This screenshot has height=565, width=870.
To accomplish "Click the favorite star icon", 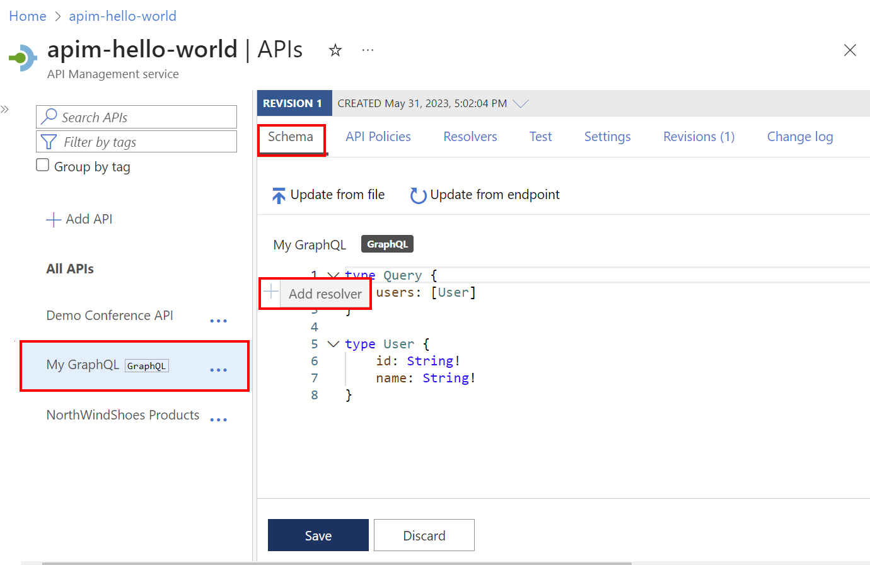I will 335,50.
